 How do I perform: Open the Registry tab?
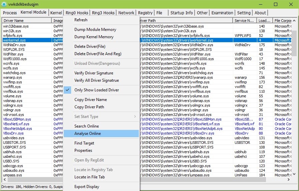145,13
